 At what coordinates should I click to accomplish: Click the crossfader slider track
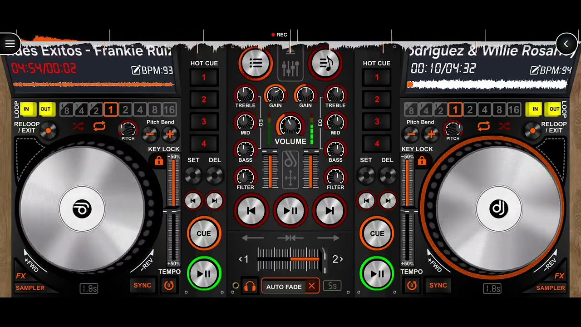pos(290,259)
